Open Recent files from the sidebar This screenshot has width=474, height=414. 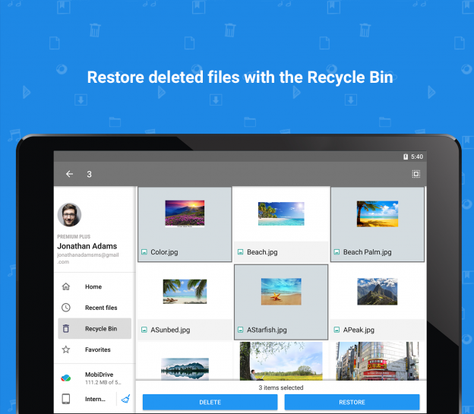pyautogui.click(x=95, y=308)
